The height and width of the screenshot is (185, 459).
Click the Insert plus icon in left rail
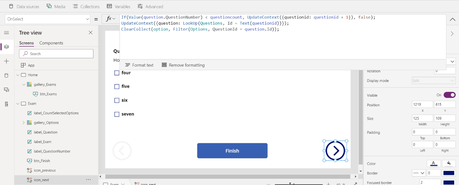[x=6, y=61]
